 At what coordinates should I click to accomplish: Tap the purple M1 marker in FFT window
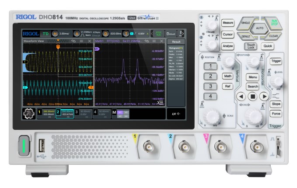(97, 49)
